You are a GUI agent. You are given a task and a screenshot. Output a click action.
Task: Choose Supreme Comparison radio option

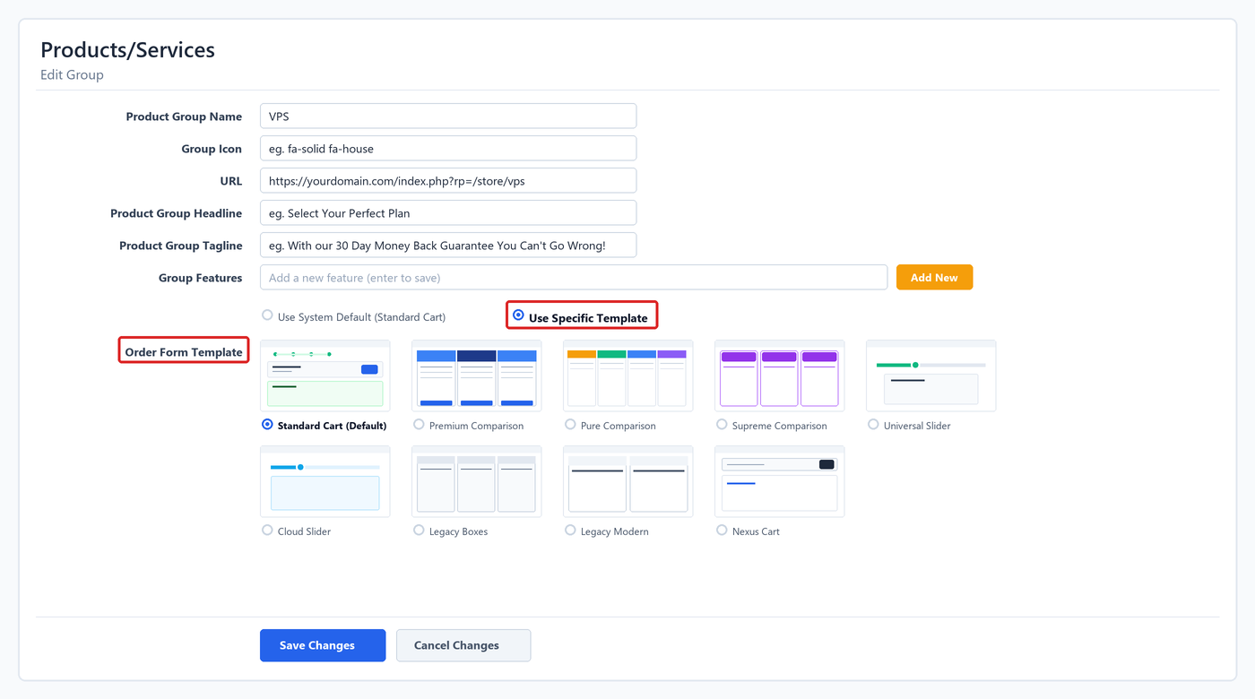722,424
